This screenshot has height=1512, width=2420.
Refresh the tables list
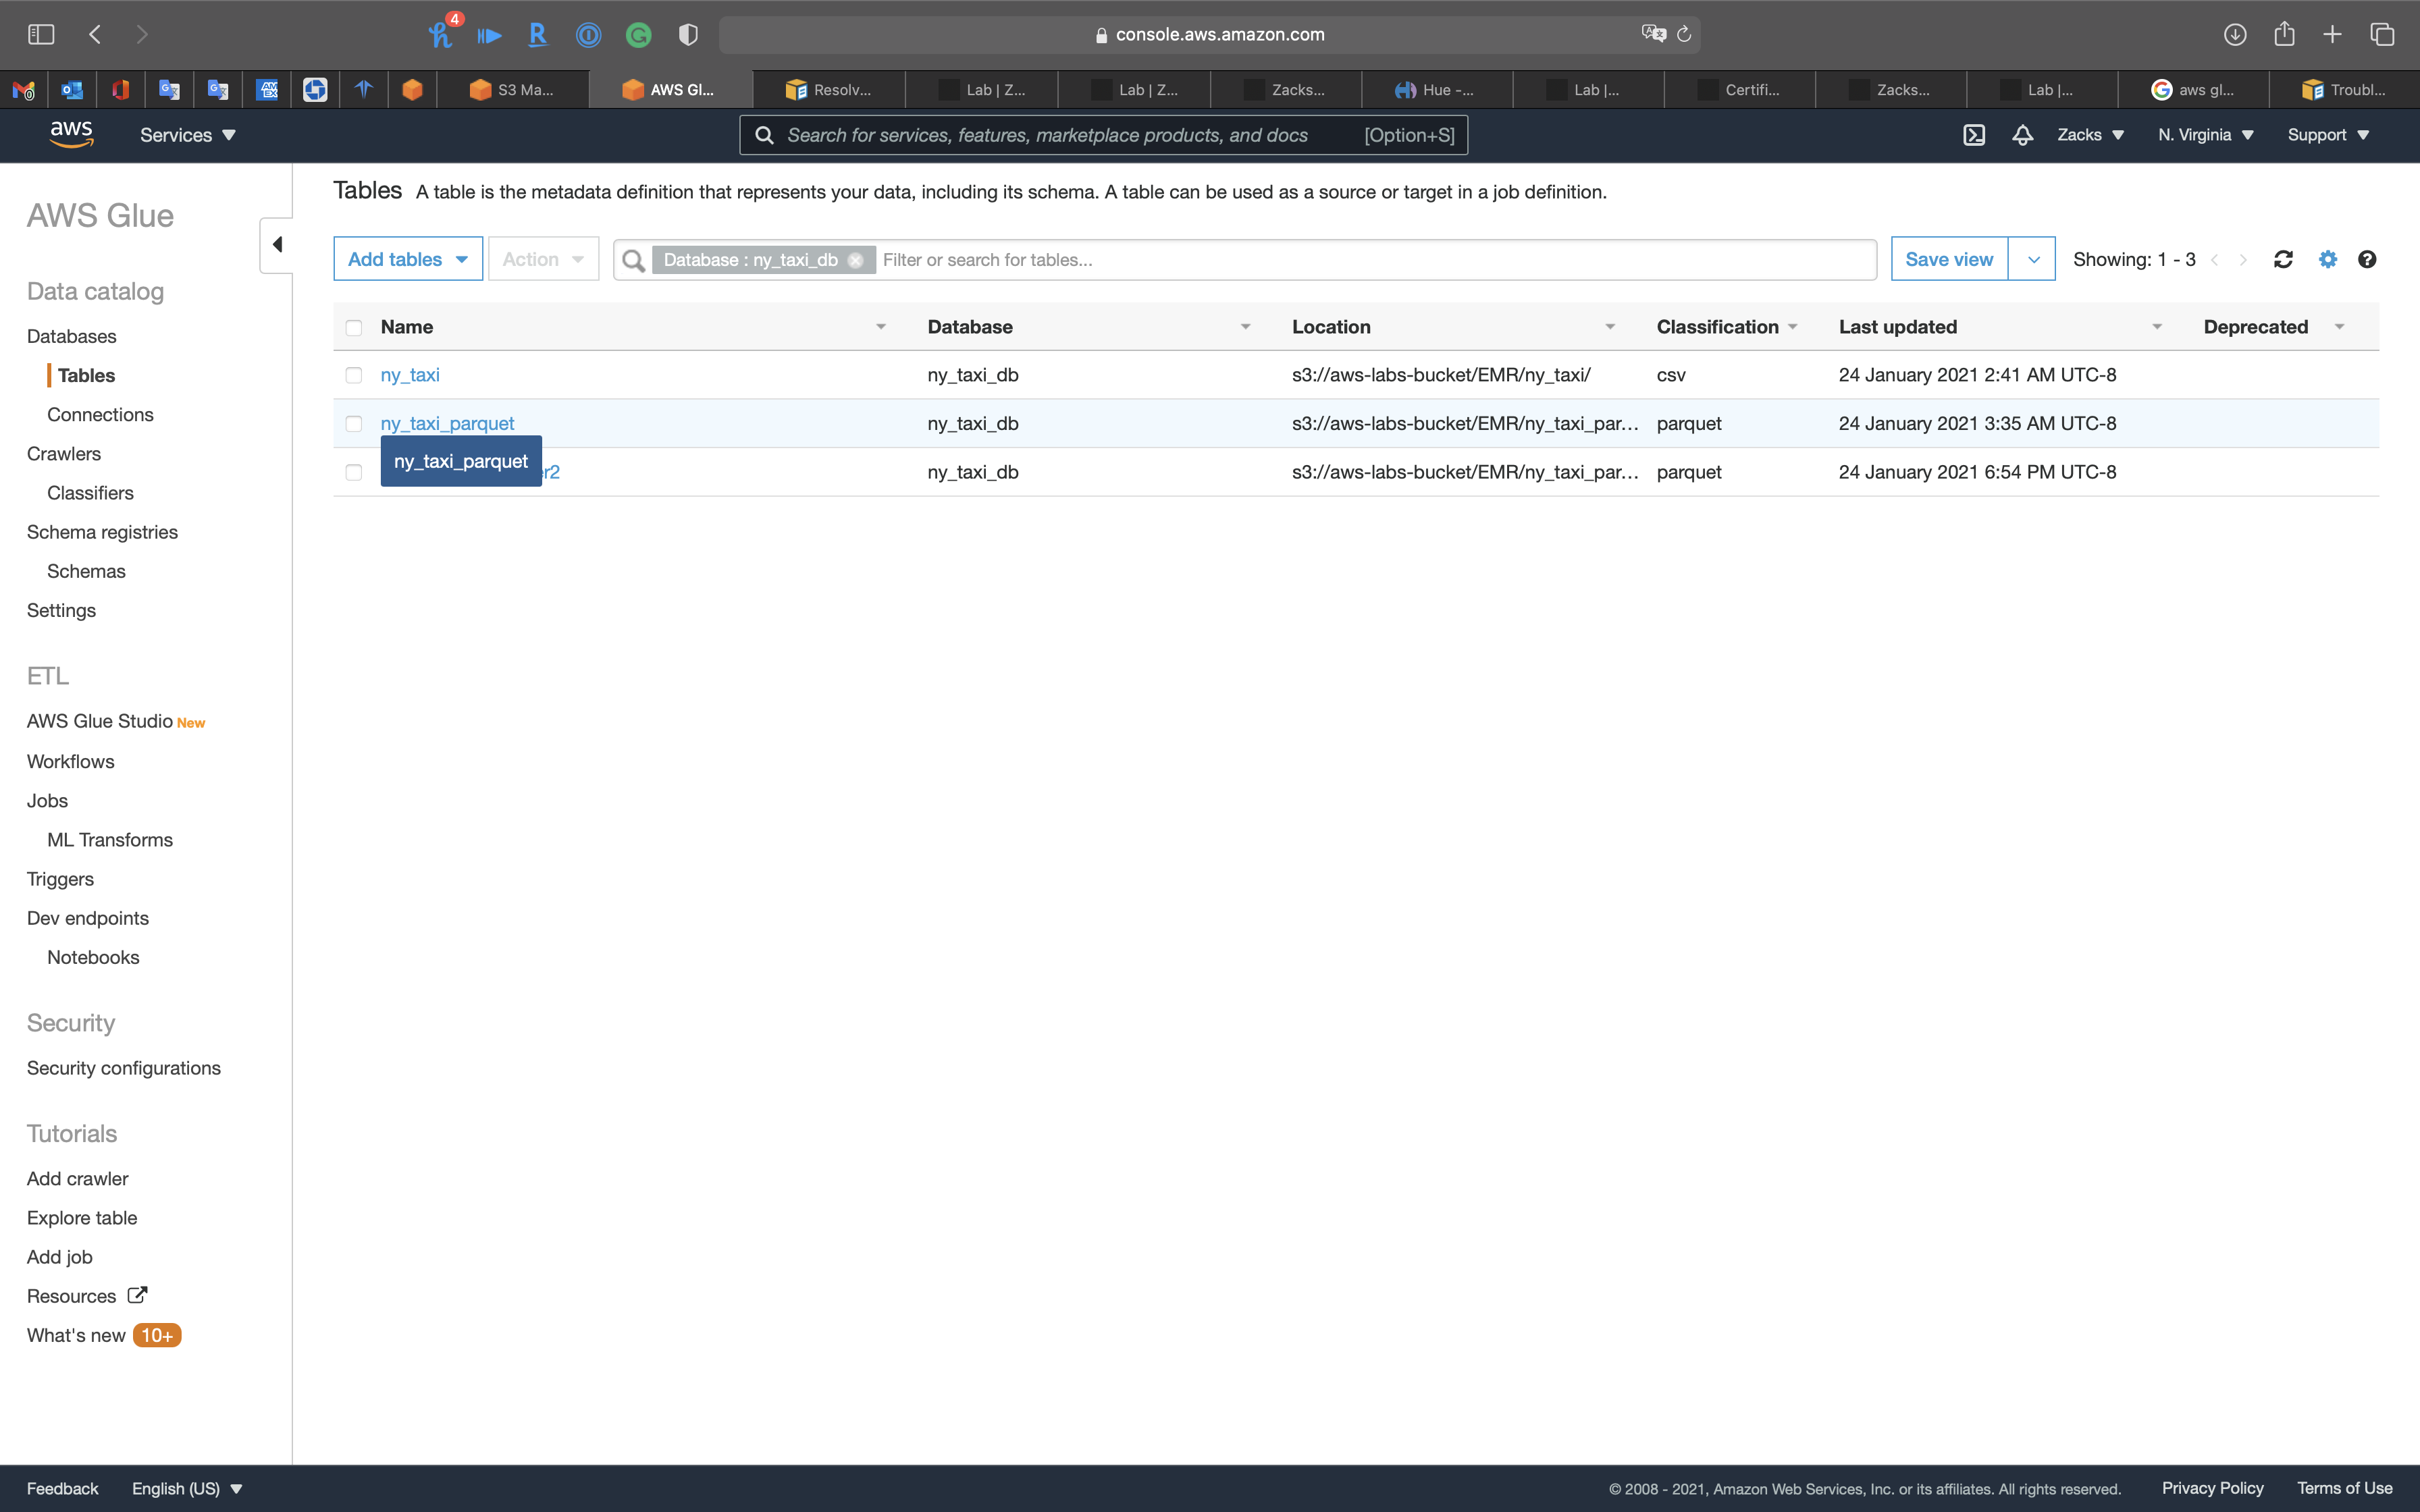tap(2282, 260)
